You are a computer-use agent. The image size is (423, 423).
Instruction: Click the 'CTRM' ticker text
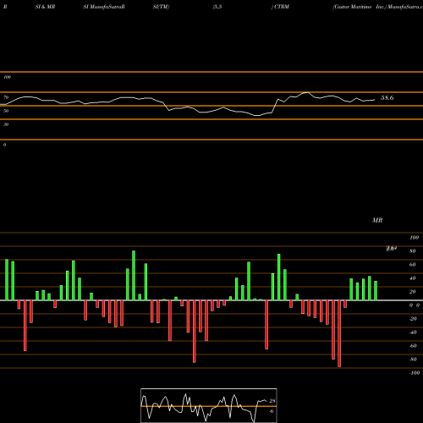(x=282, y=7)
